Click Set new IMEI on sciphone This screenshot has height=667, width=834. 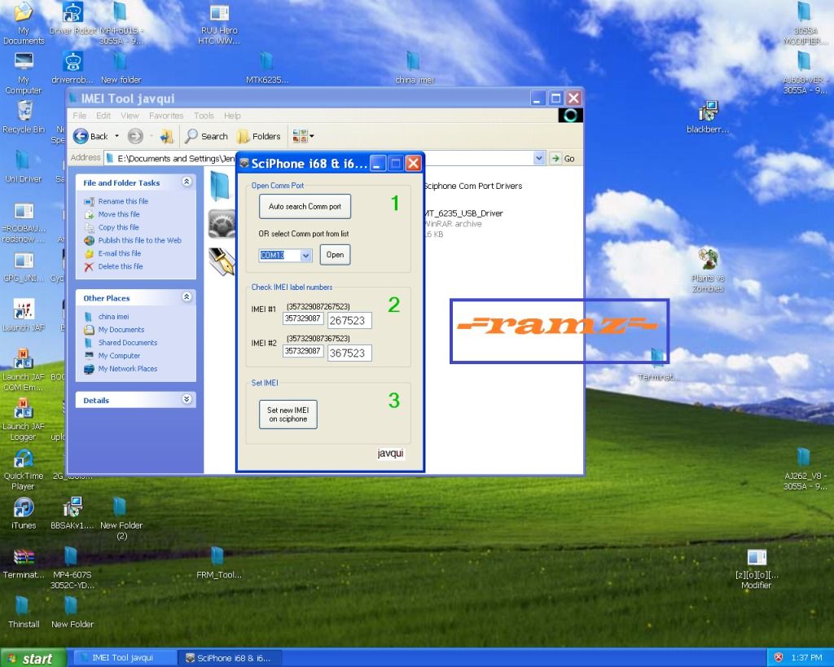[288, 415]
